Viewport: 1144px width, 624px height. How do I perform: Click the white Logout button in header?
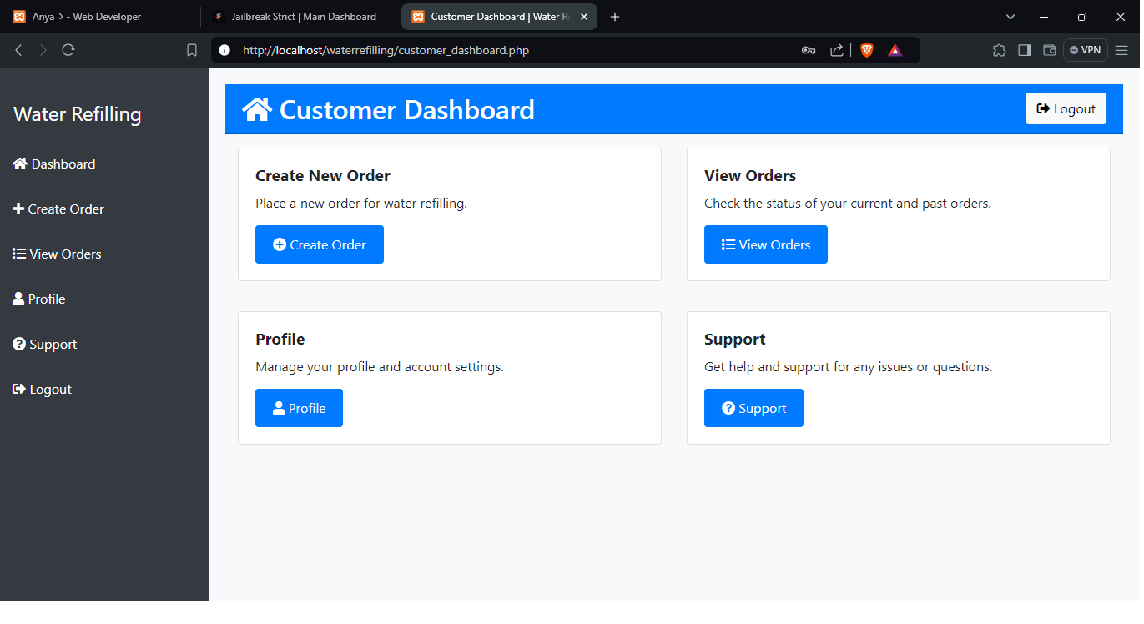(x=1066, y=108)
